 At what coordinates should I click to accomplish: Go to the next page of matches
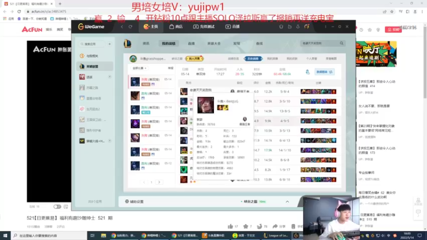159,182
